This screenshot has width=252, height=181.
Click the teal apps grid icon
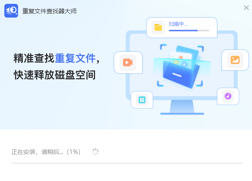[x=142, y=100]
